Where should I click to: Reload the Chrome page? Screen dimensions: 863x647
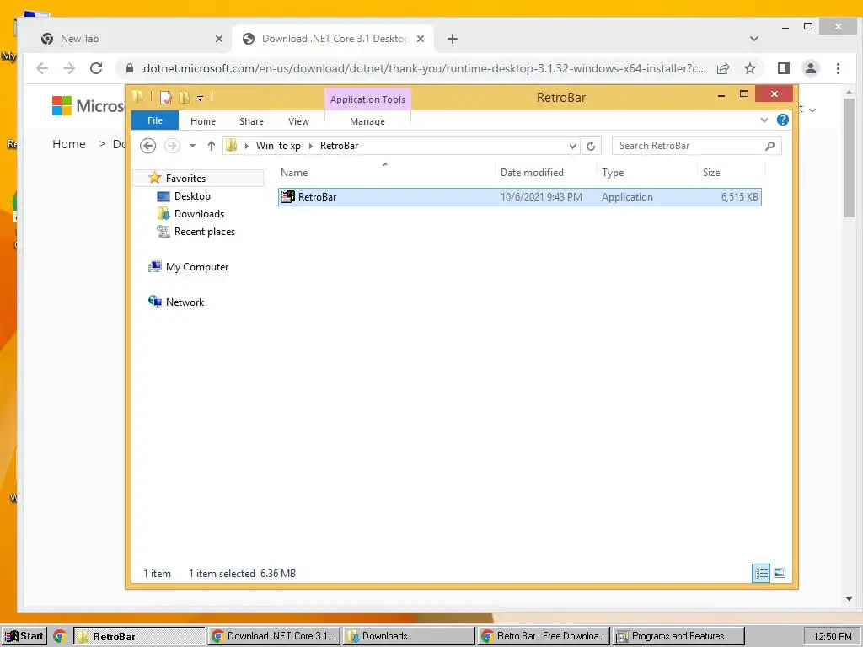pyautogui.click(x=96, y=68)
